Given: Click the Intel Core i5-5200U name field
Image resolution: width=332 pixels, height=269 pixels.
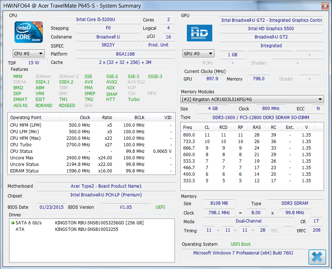Looking at the screenshot, I should [x=95, y=20].
